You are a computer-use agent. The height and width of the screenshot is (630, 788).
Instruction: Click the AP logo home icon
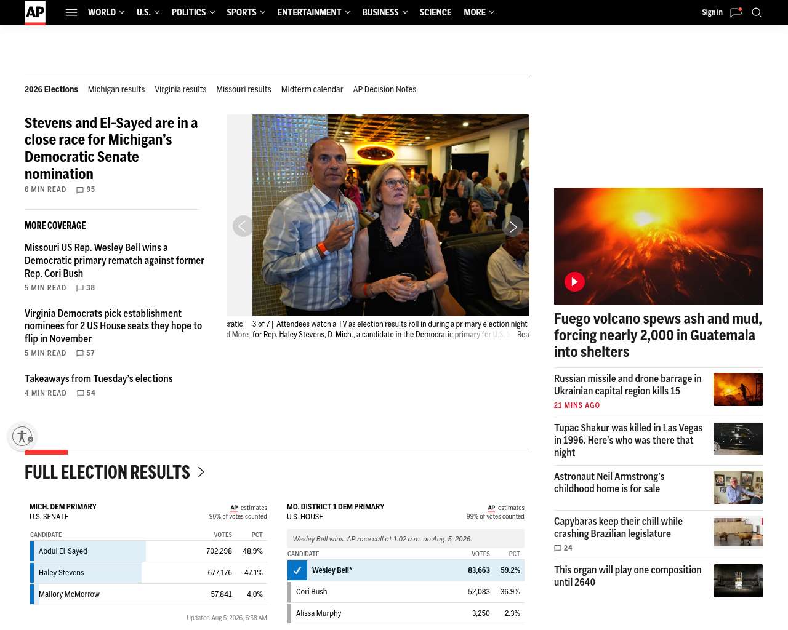click(x=35, y=12)
